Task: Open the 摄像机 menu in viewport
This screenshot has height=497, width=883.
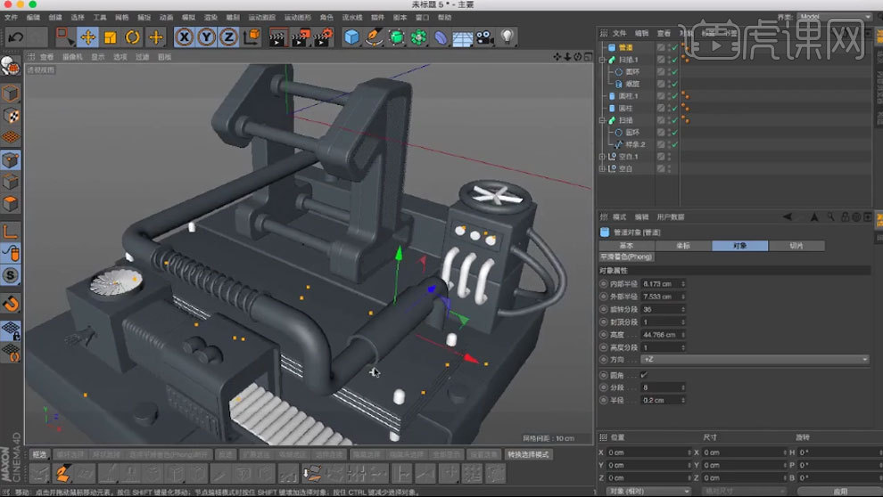Action: (x=72, y=57)
